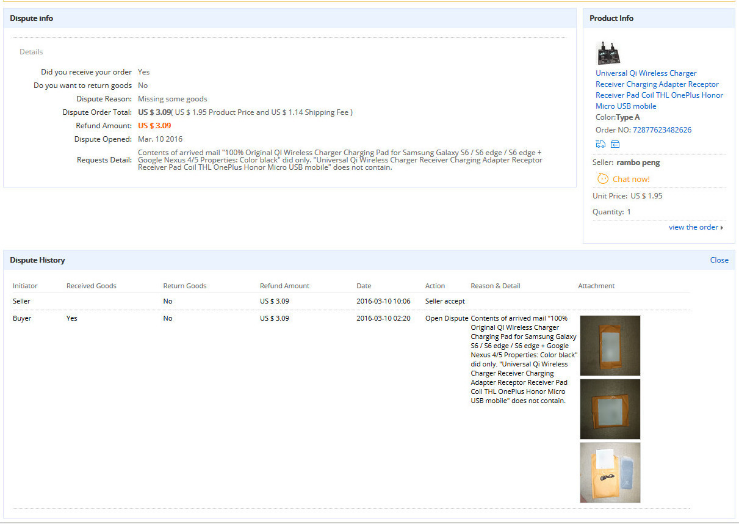
Task: Open the product thumbnail in Product Info
Action: click(608, 53)
